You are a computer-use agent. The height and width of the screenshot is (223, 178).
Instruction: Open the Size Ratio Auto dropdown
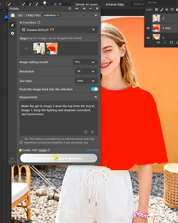pos(86,81)
